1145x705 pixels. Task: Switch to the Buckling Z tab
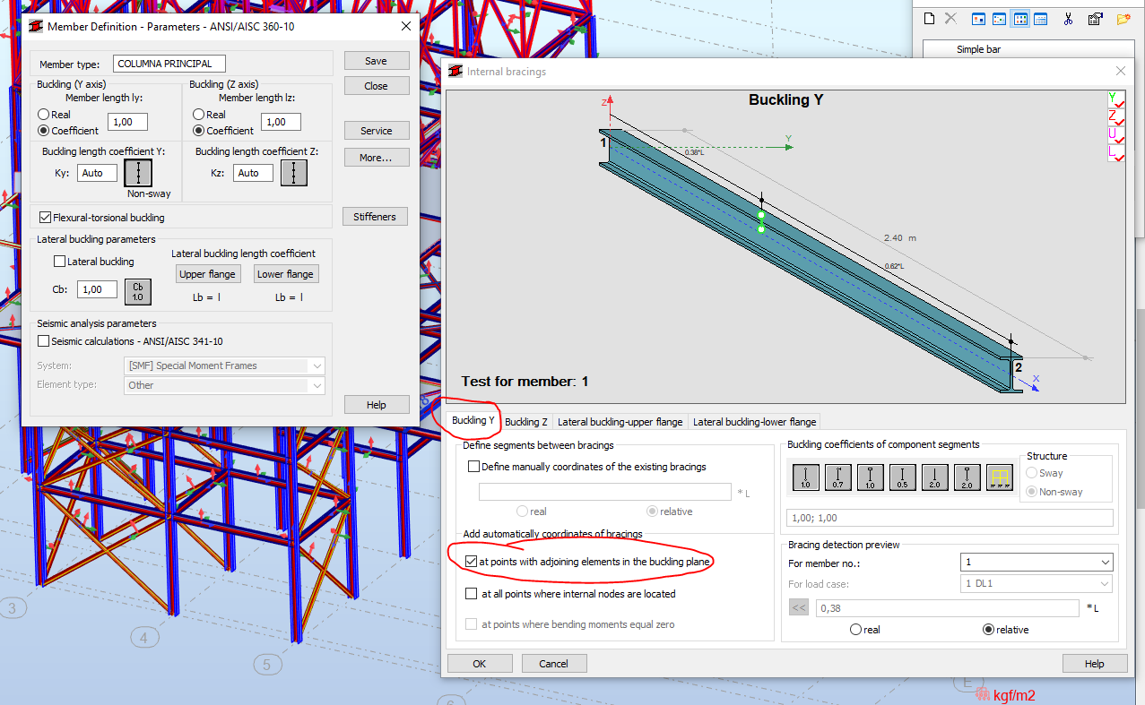[x=525, y=421]
